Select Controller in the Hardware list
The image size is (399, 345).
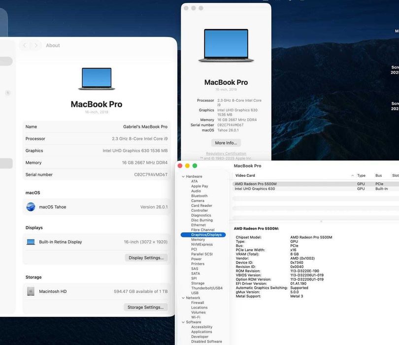199,210
